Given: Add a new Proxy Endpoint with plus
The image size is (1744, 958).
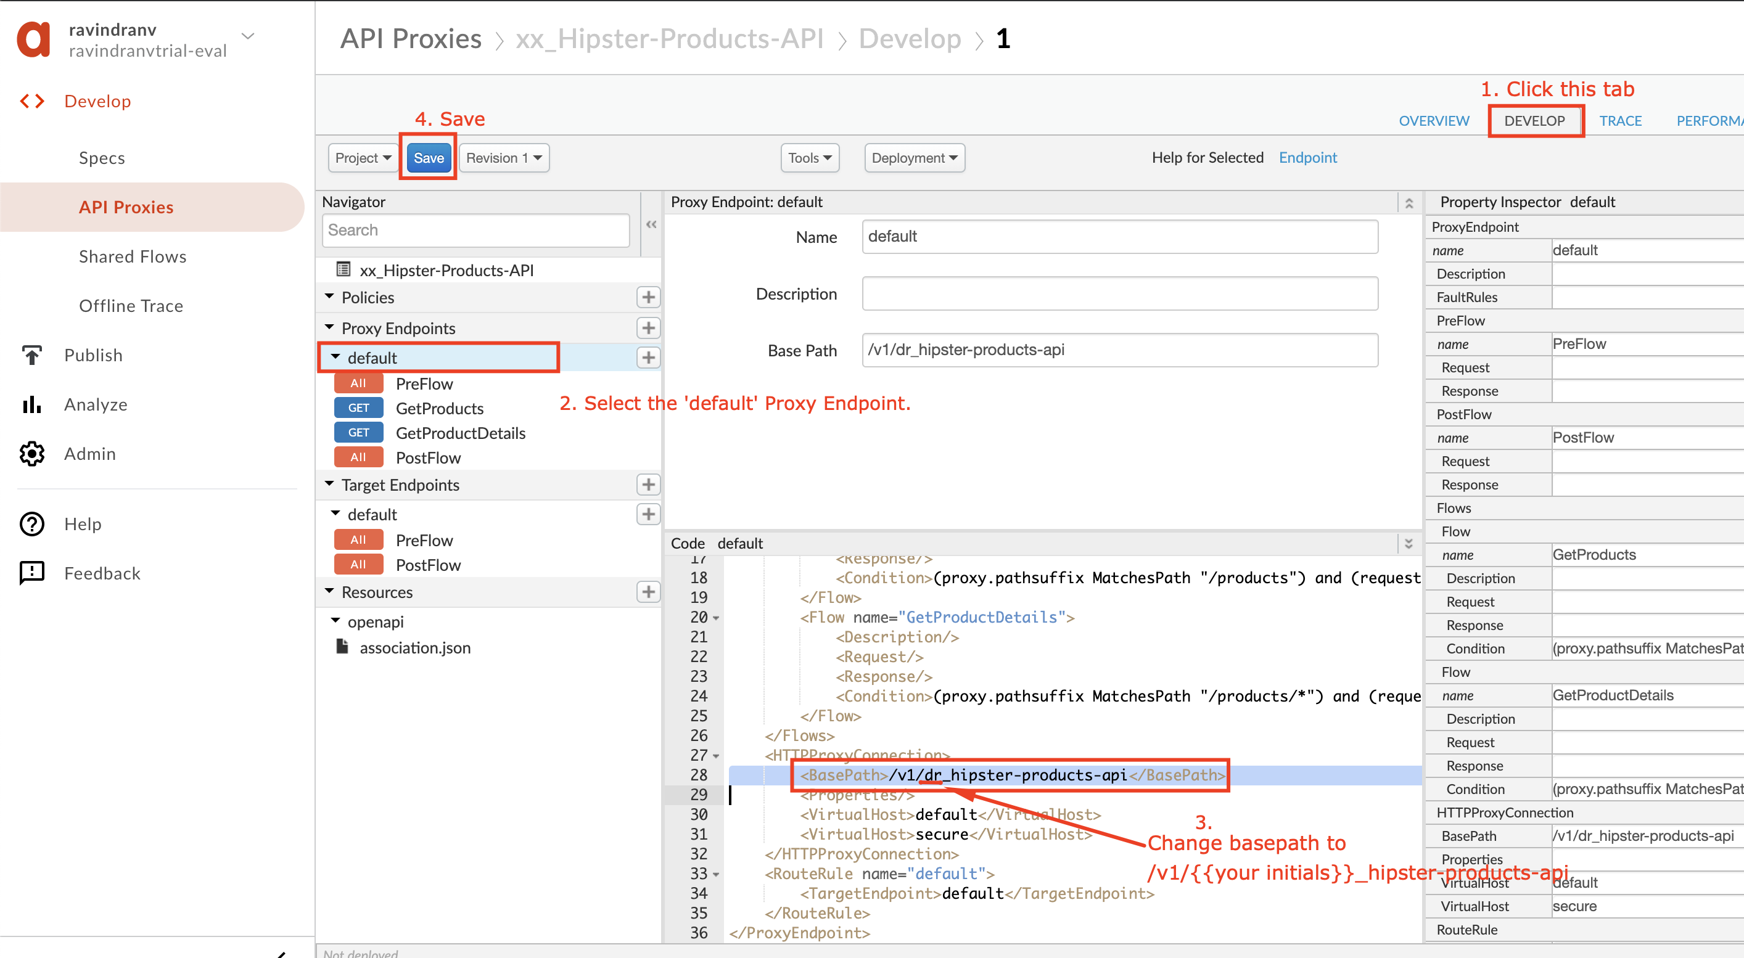Looking at the screenshot, I should [648, 328].
